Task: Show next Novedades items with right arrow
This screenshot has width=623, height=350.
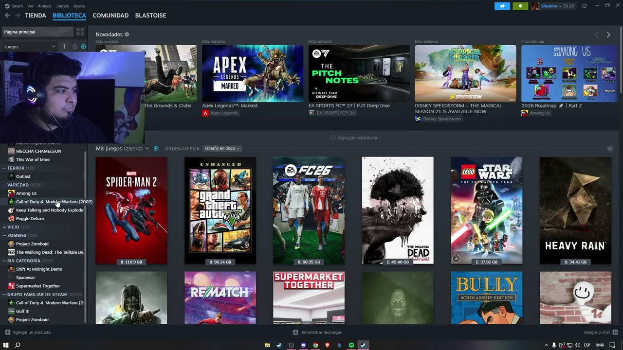Action: 608,35
